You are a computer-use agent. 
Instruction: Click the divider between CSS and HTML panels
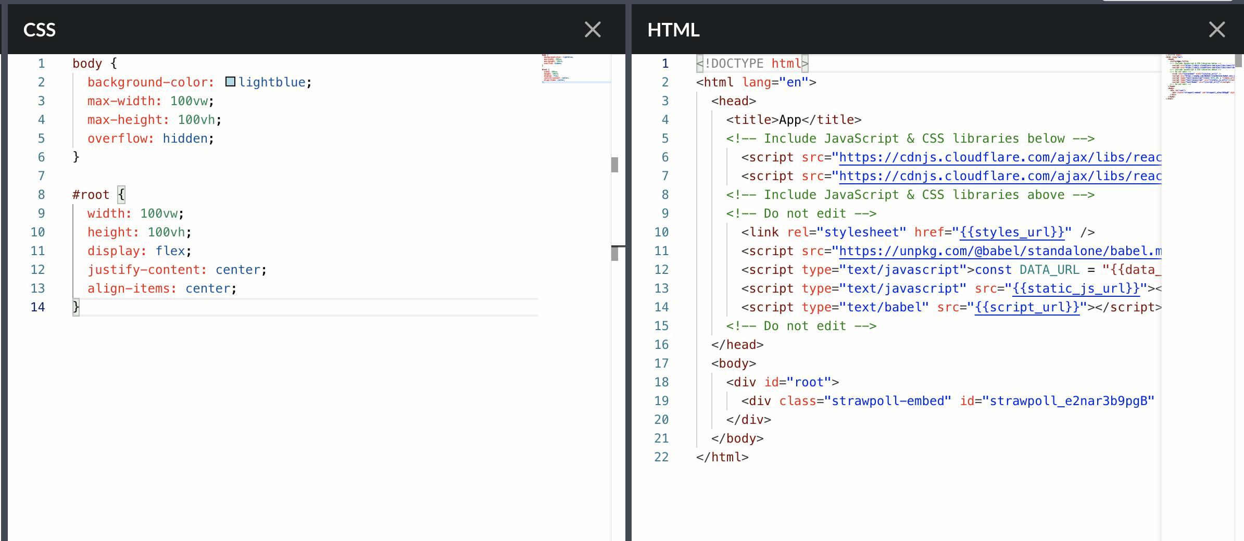coord(629,271)
